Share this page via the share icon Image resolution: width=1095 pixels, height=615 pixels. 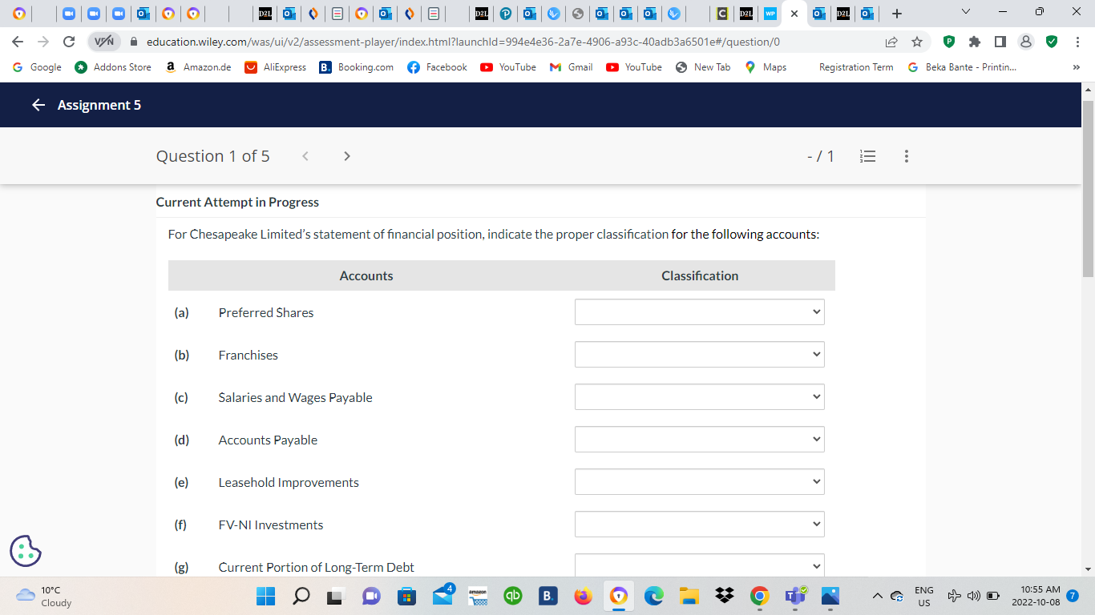click(x=891, y=42)
